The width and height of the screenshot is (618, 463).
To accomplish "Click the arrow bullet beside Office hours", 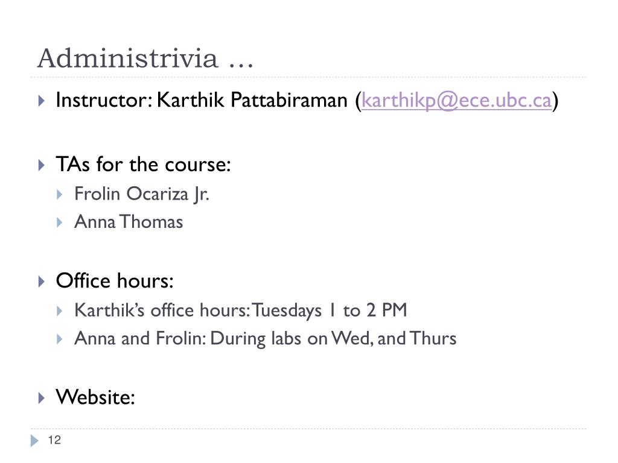I will pyautogui.click(x=42, y=282).
